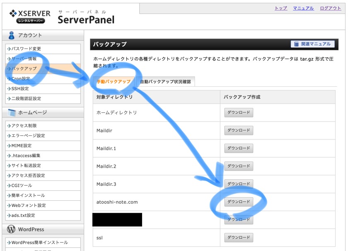Click the homepage section icon
This screenshot has height=251, width=348.
[x=12, y=112]
